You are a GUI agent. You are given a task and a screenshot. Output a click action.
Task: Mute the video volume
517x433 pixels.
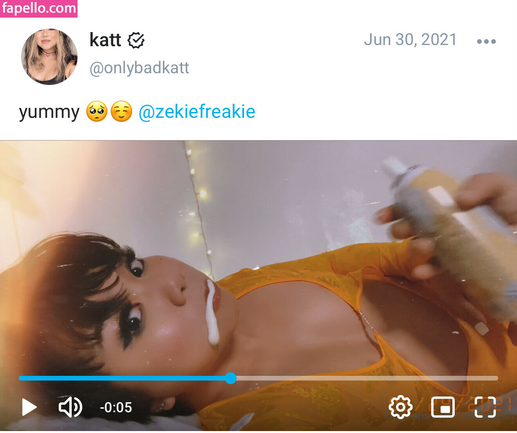70,407
